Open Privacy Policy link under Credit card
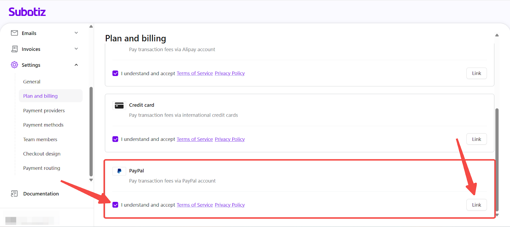The height and width of the screenshot is (227, 510). point(229,139)
